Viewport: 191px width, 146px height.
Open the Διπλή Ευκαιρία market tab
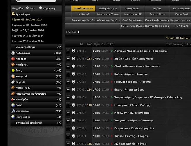(108, 8)
